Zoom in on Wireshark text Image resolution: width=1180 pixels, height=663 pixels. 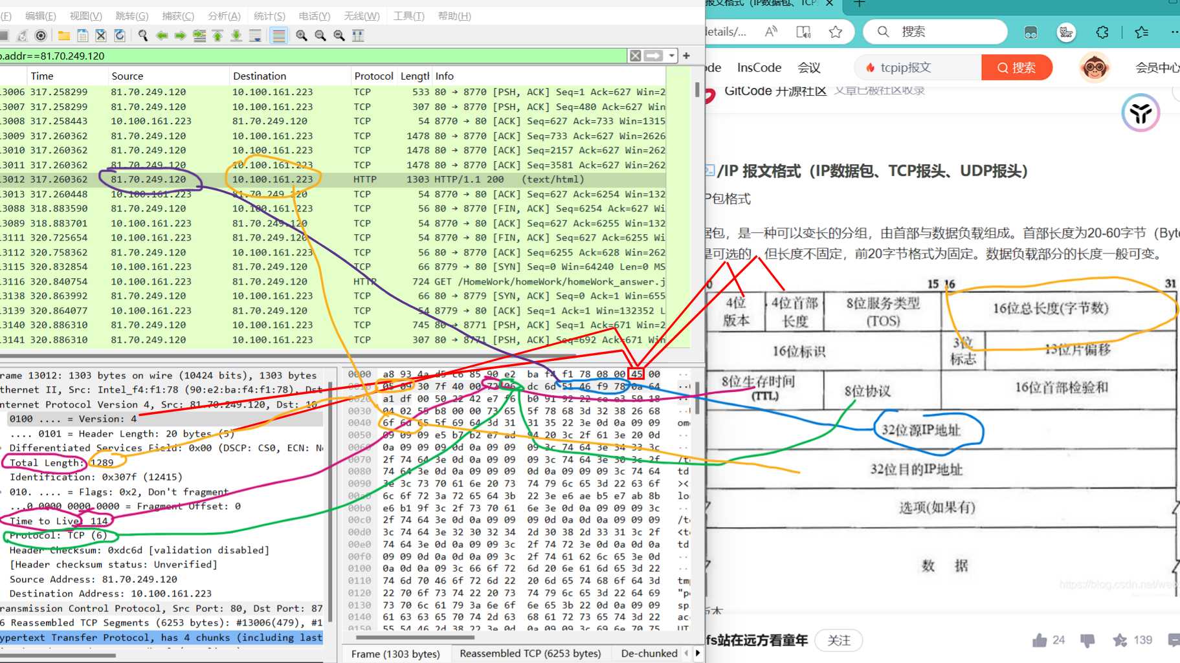coord(302,36)
